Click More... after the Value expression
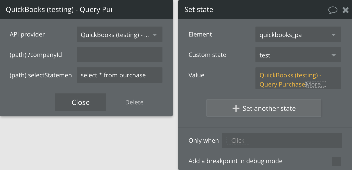352x170 pixels. pyautogui.click(x=316, y=84)
